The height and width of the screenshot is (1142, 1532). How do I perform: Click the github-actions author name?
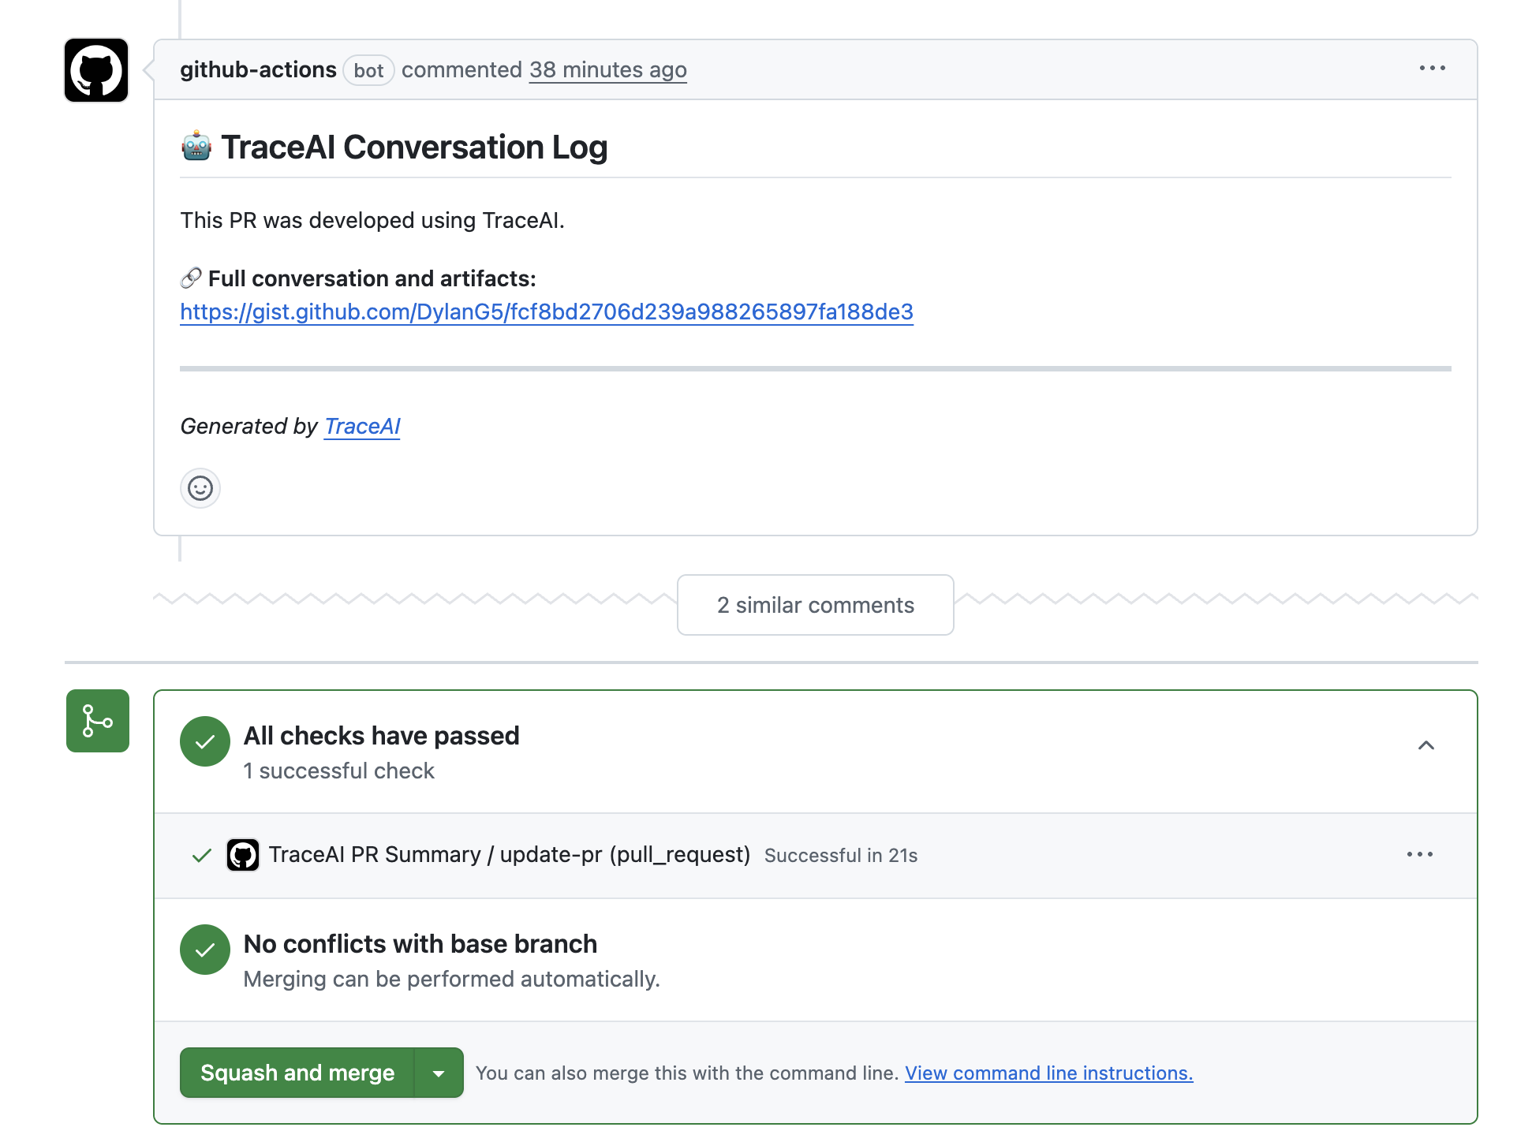click(x=258, y=70)
